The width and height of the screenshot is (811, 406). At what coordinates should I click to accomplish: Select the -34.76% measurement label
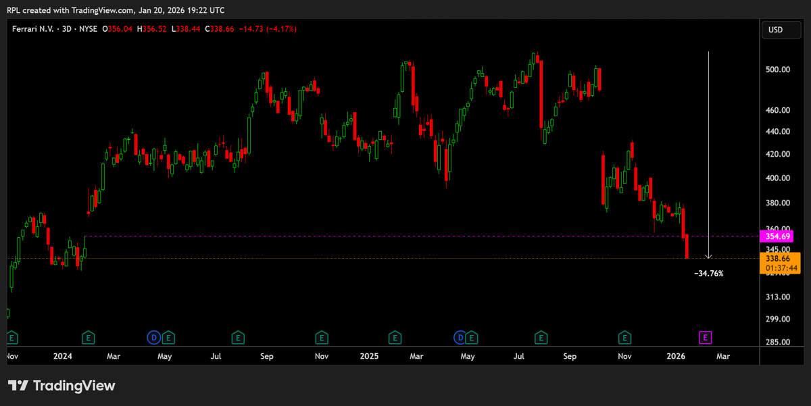tap(708, 273)
